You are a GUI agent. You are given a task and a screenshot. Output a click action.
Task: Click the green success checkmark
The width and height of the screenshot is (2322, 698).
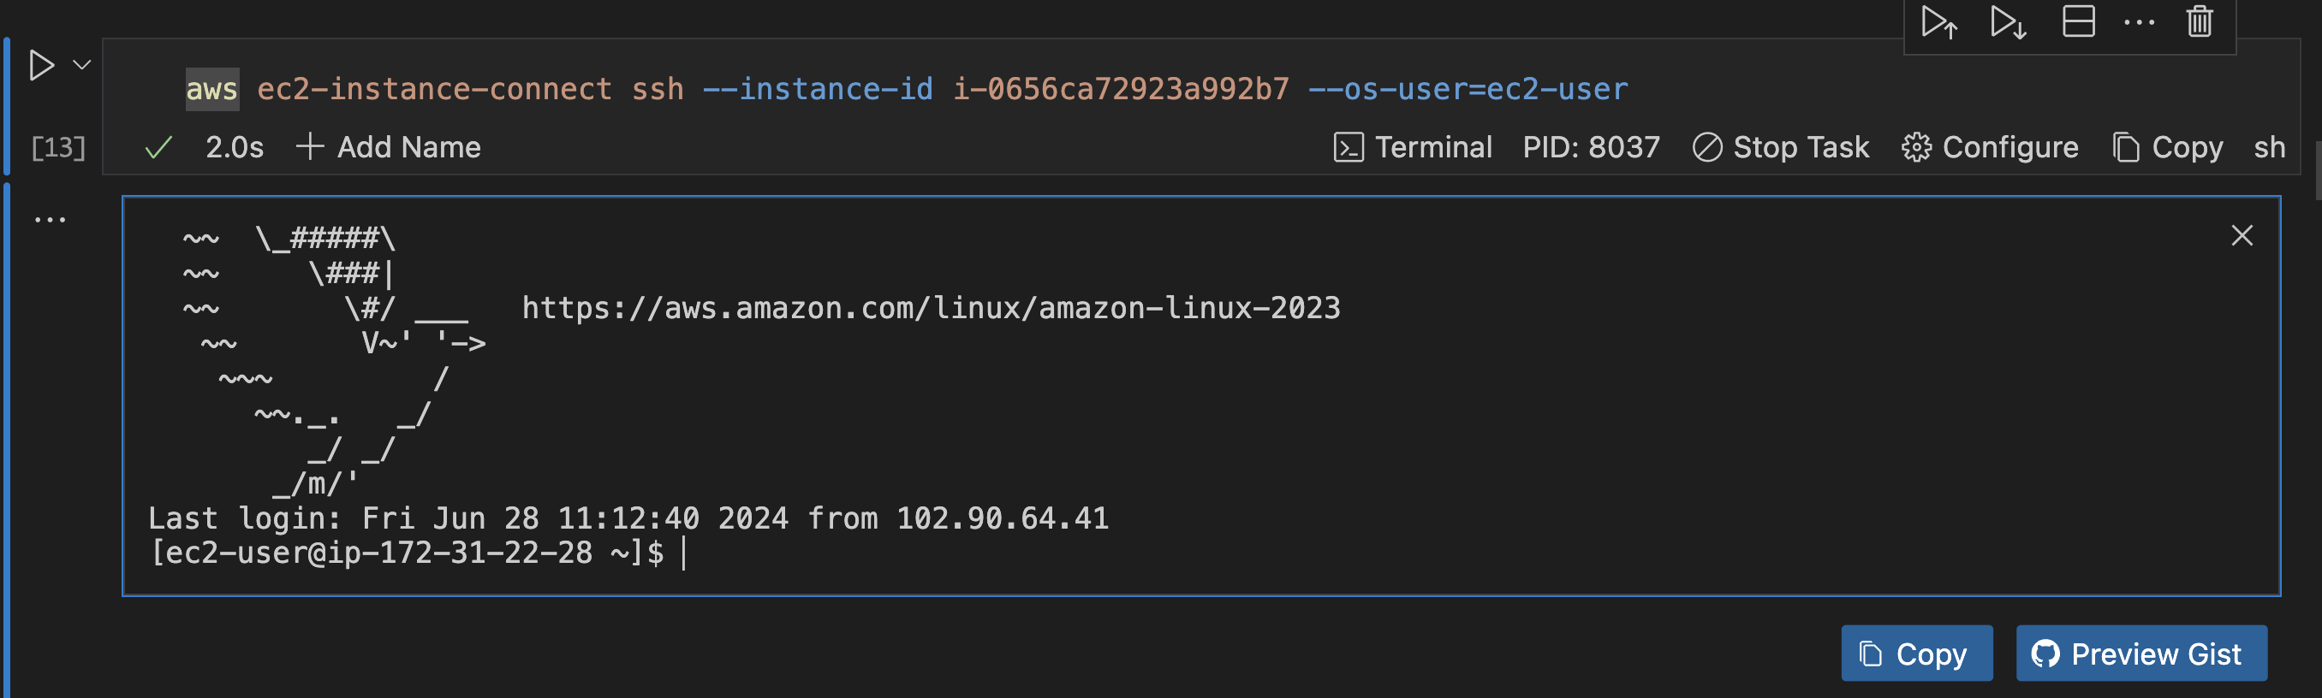point(158,147)
